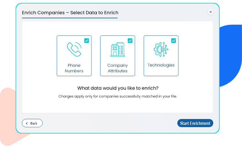
Task: Click the "What data would you like to enrich?" heading
Action: (x=118, y=88)
